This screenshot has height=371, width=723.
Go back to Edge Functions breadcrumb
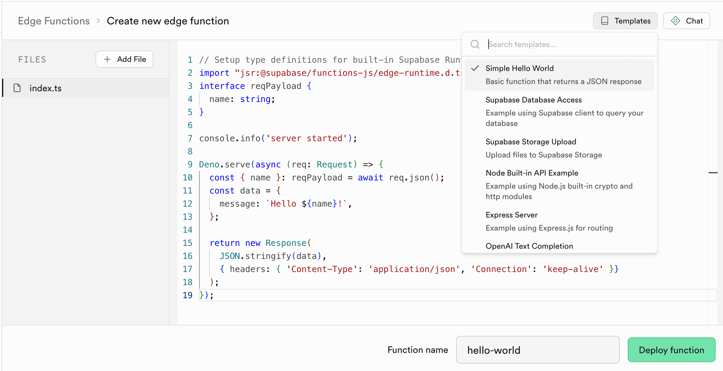[x=54, y=21]
